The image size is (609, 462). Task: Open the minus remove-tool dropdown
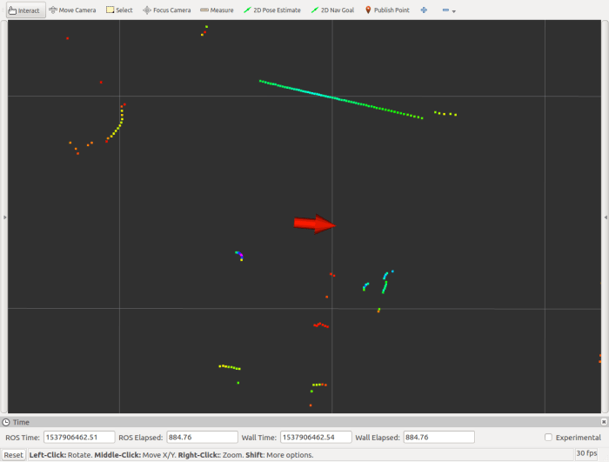448,10
